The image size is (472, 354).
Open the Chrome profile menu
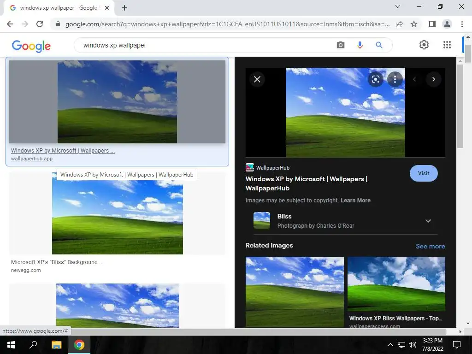[x=447, y=24]
